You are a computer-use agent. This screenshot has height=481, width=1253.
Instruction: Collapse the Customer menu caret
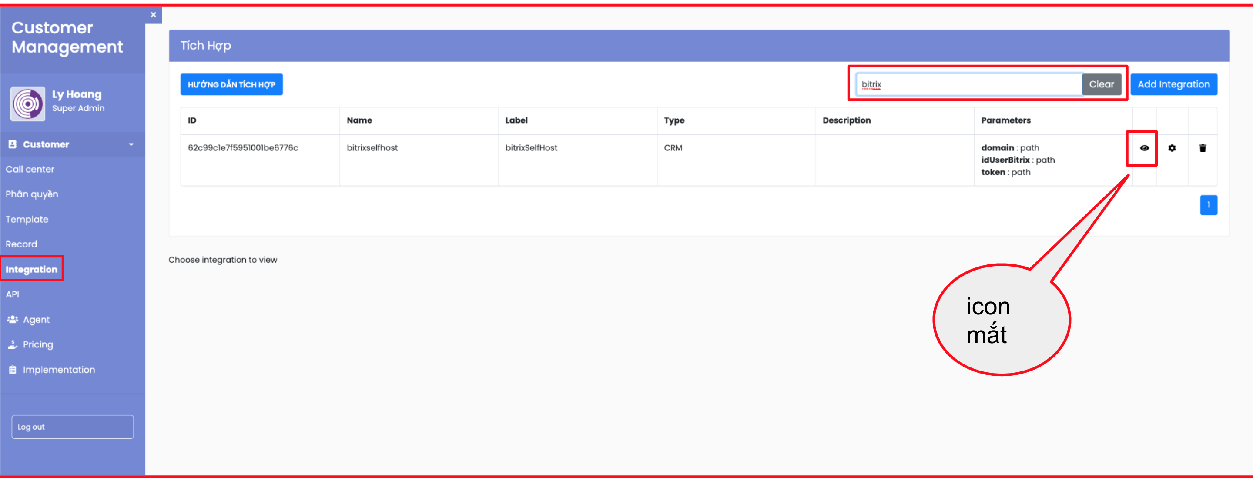tap(131, 144)
